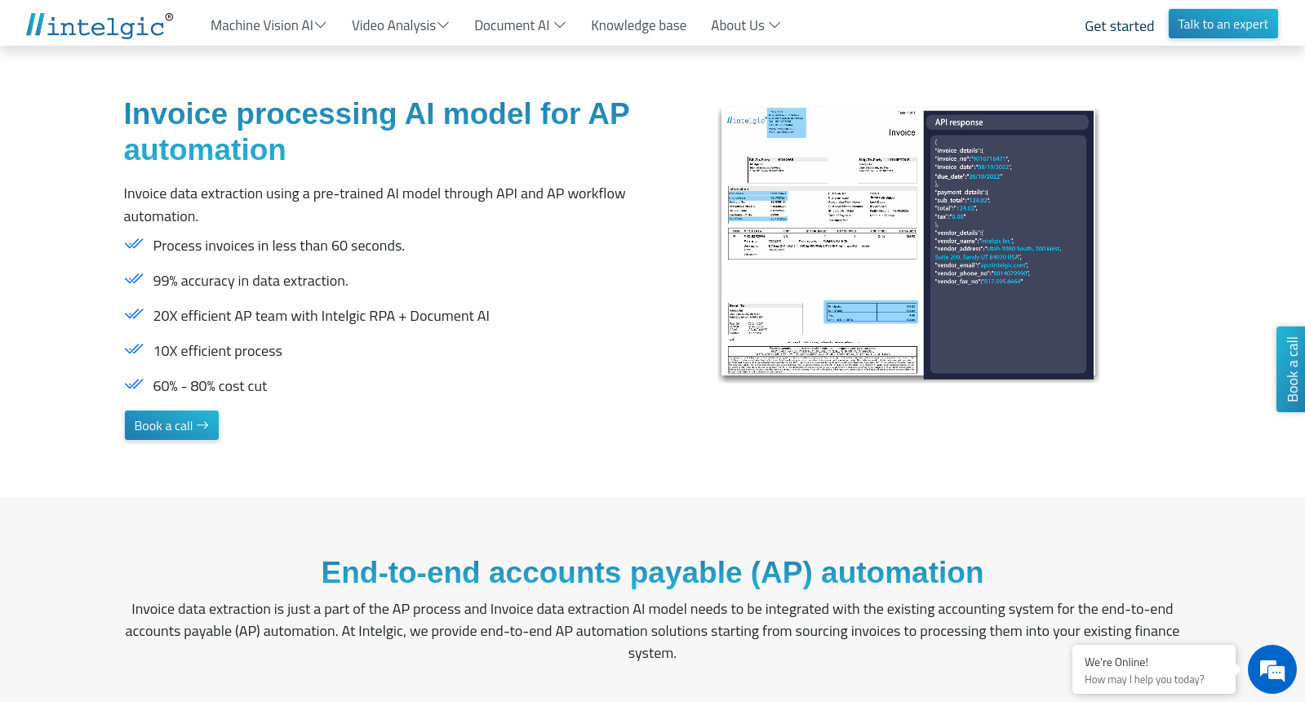Expand the Machine Vision AI menu
This screenshot has width=1305, height=702.
[x=269, y=25]
